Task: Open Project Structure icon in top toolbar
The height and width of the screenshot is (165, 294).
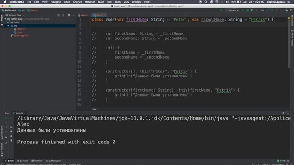Action: click(x=287, y=11)
